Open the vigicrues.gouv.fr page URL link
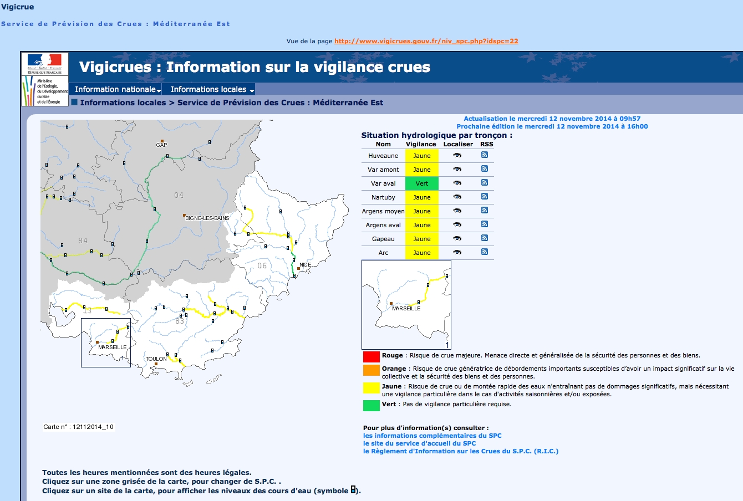The height and width of the screenshot is (501, 743). pyautogui.click(x=426, y=41)
